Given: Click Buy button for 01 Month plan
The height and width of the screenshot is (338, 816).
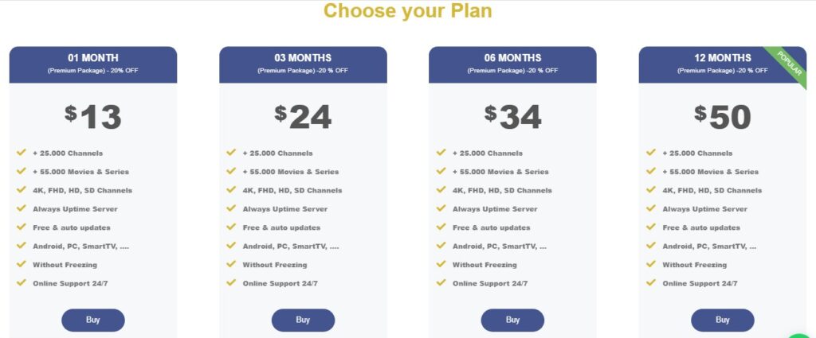Looking at the screenshot, I should (93, 320).
